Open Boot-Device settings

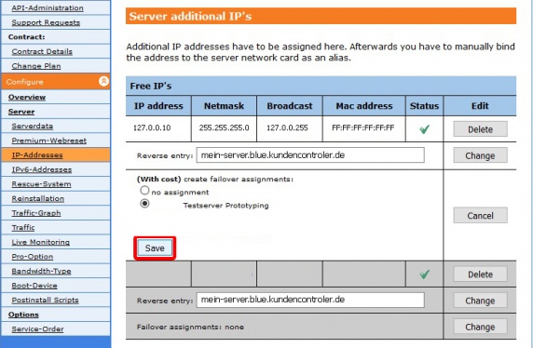[x=34, y=286]
